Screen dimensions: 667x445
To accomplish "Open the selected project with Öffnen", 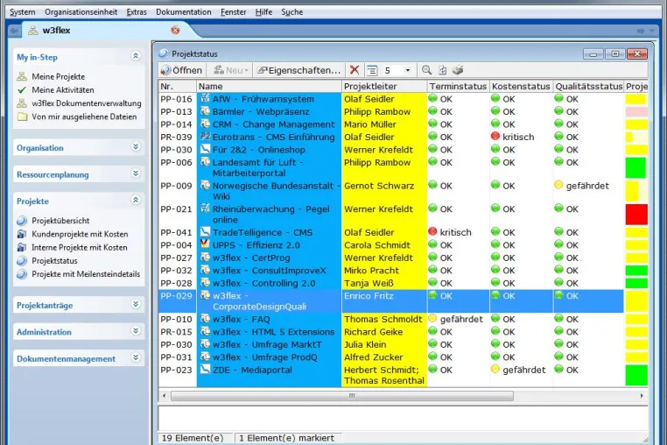I will (x=182, y=70).
